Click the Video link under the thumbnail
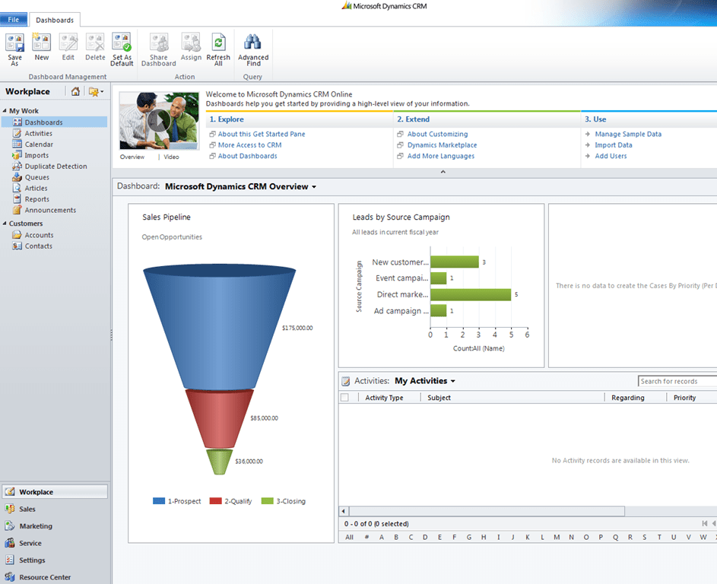717x584 pixels. (172, 157)
